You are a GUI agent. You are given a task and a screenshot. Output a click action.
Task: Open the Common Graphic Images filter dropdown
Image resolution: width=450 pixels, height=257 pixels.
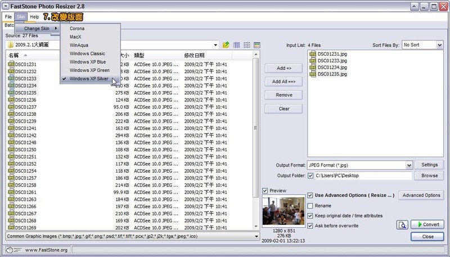pos(133,236)
